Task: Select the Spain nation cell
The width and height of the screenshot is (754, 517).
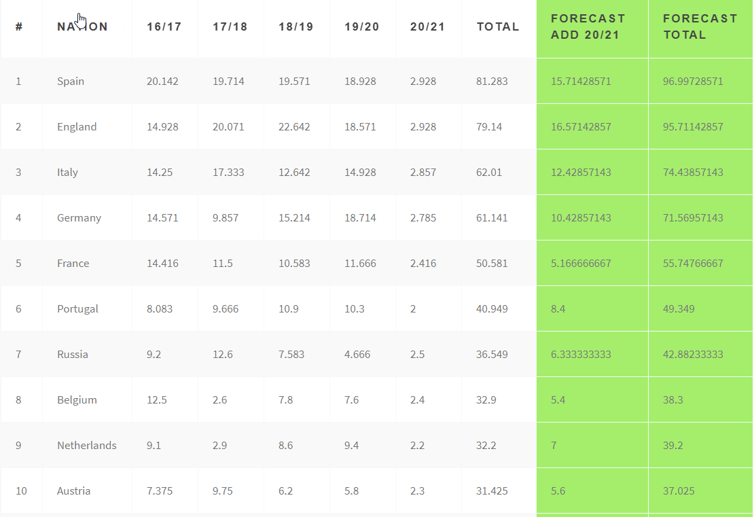Action: (x=71, y=82)
